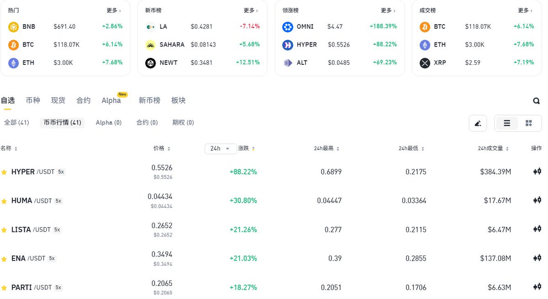548x299 pixels.
Task: Switch to list view layout icon
Action: click(x=507, y=123)
